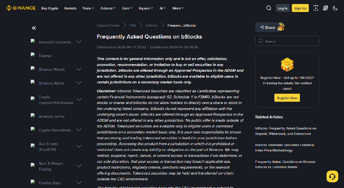Image resolution: width=344 pixels, height=188 pixels.
Task: Expand the Account Functions section
Action: click(79, 42)
